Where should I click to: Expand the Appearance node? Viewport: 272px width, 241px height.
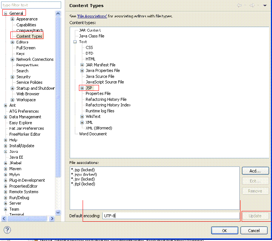(x=12, y=19)
